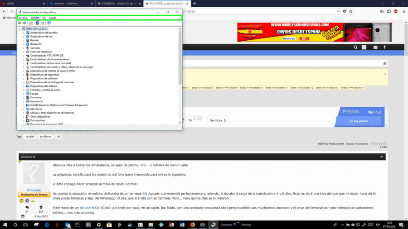The width and height of the screenshot is (408, 229).
Task: Dismiss the yellow notice with its X
Action: (x=385, y=74)
